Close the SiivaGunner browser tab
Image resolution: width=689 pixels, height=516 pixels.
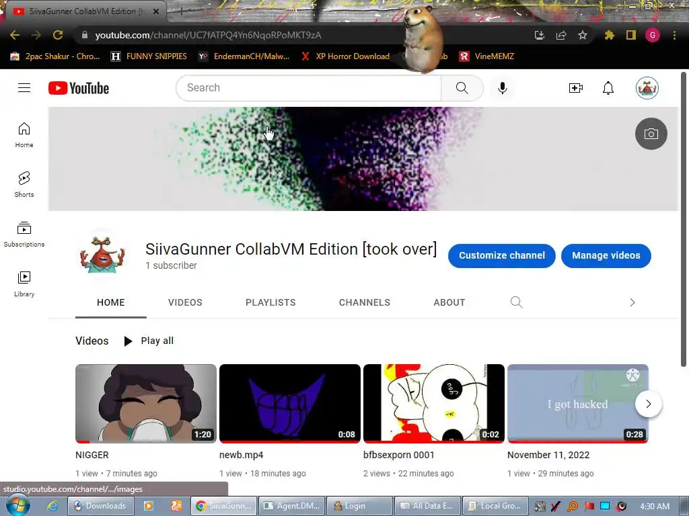coord(156,11)
